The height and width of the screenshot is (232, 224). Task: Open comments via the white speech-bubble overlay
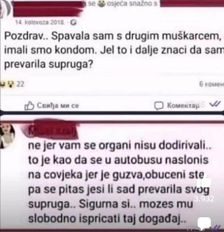click(204, 223)
